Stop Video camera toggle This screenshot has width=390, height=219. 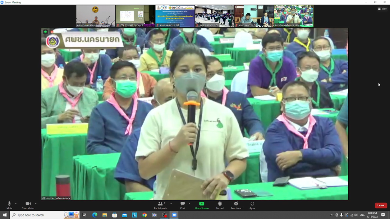(28, 205)
